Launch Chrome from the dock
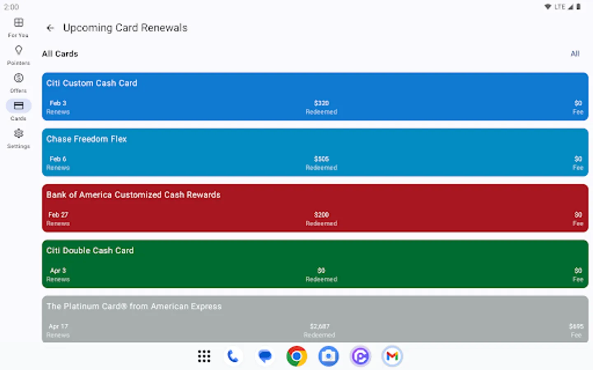593x370 pixels. point(296,356)
